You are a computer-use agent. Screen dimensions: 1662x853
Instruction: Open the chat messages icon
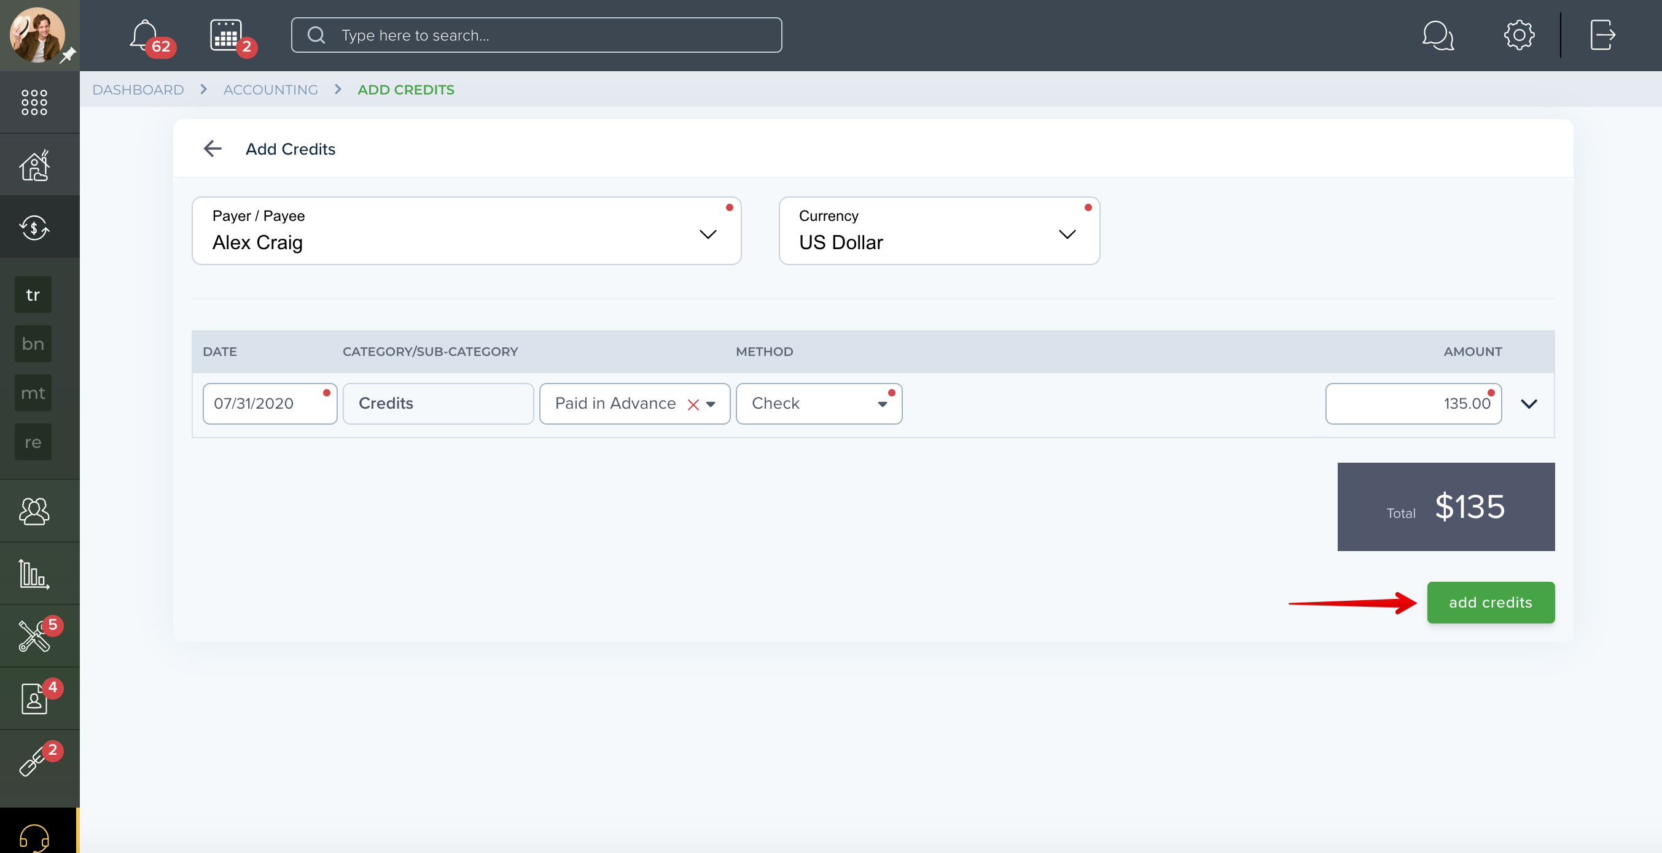tap(1437, 36)
